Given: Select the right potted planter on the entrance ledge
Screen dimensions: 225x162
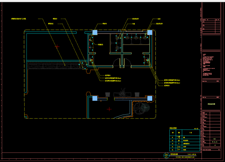Looking at the screenshot, I should 137,94.
